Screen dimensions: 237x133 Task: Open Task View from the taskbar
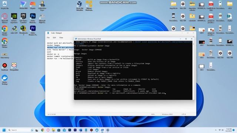(x=37, y=130)
